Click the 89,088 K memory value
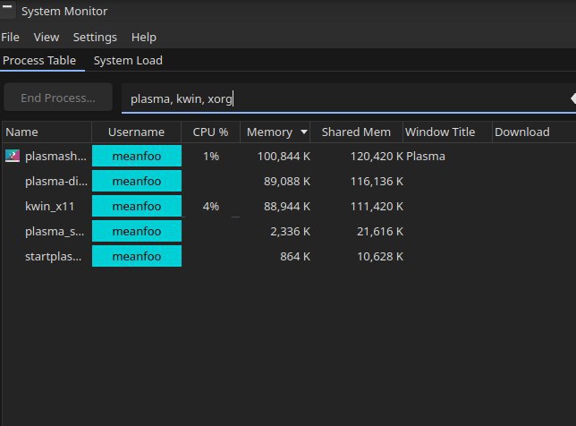 pos(287,181)
